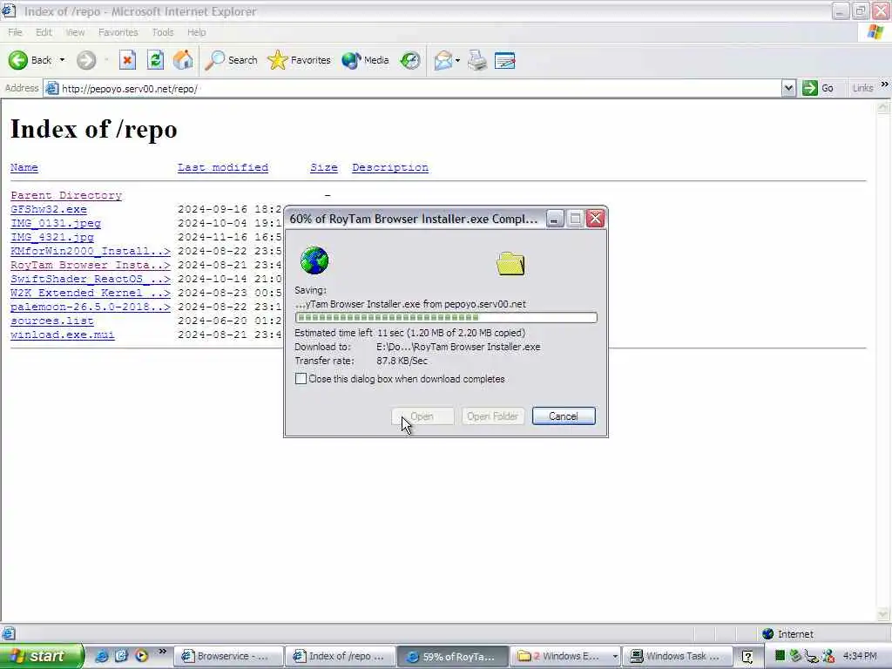This screenshot has width=892, height=669.
Task: Click the globe icon in download dialog
Action: pyautogui.click(x=314, y=260)
